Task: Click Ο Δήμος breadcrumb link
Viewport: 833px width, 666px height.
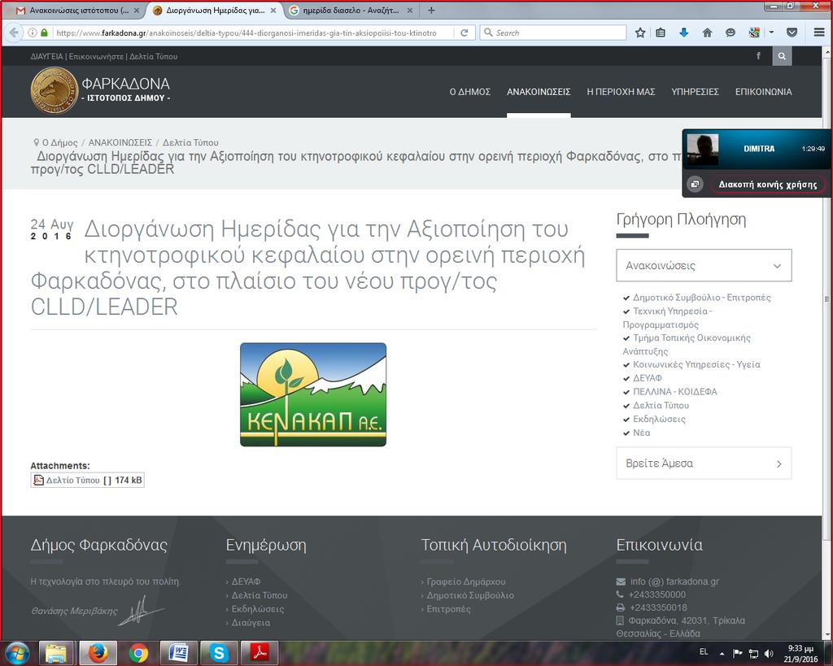Action: [x=59, y=142]
